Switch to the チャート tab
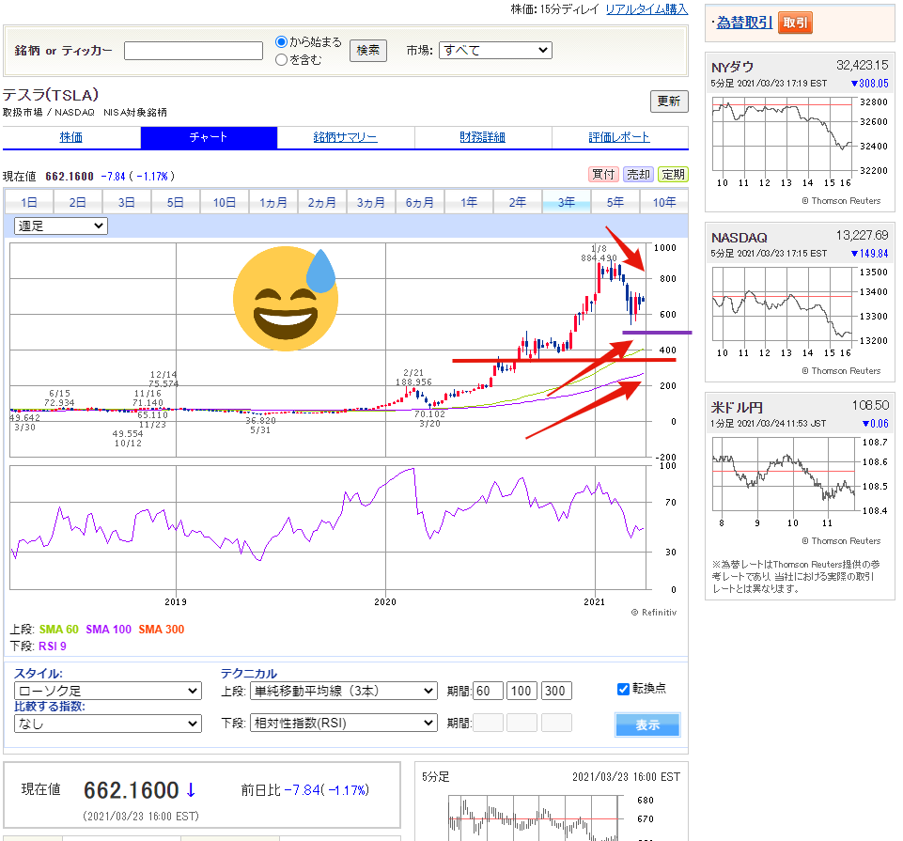 pyautogui.click(x=209, y=137)
